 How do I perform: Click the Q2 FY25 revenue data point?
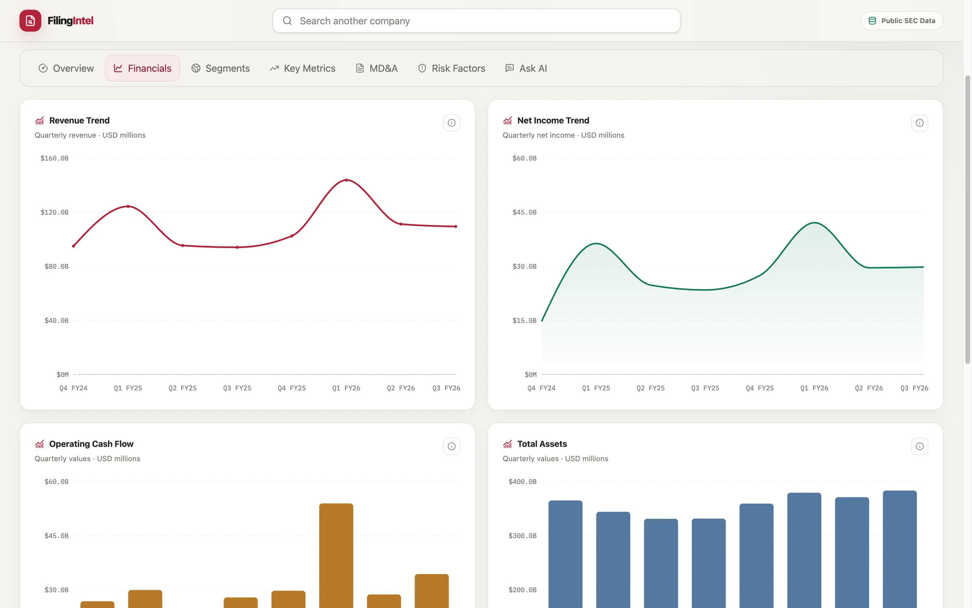click(183, 246)
